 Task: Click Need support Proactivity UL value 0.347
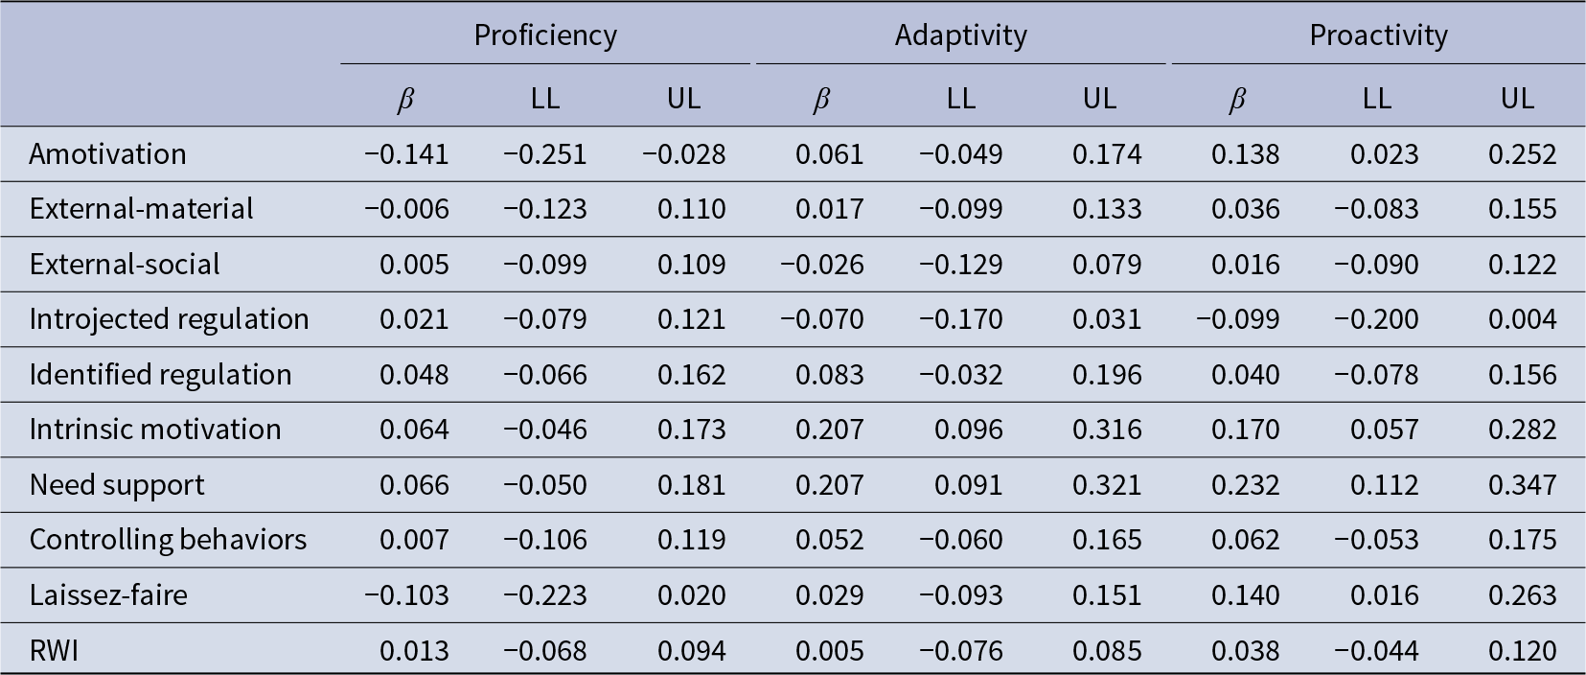pos(1522,485)
